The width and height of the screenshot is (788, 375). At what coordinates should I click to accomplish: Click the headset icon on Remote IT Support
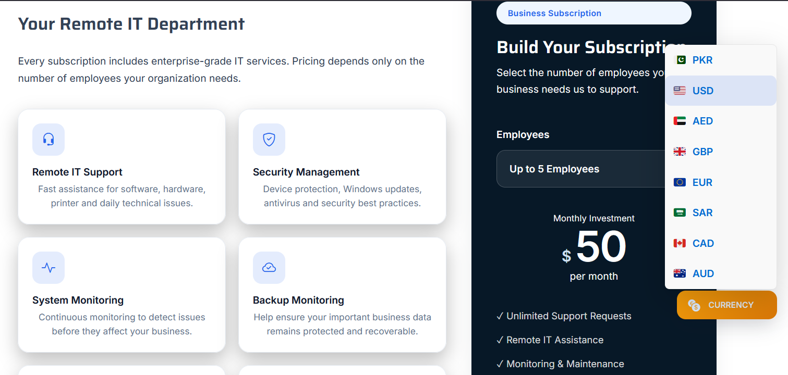pos(49,140)
